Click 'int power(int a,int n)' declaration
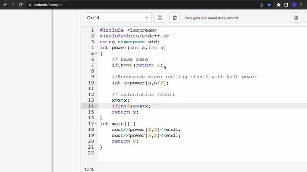 (x=133, y=48)
